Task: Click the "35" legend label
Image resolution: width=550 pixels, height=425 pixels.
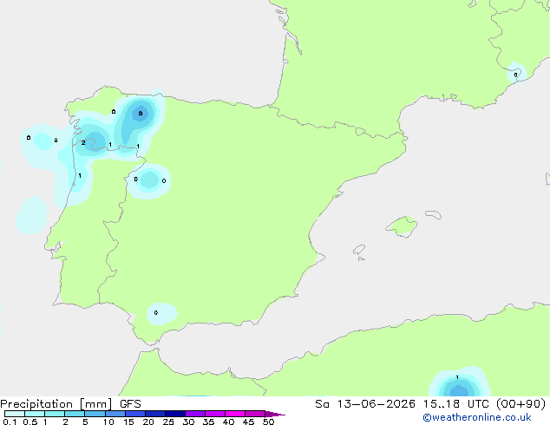Action: coord(208,422)
